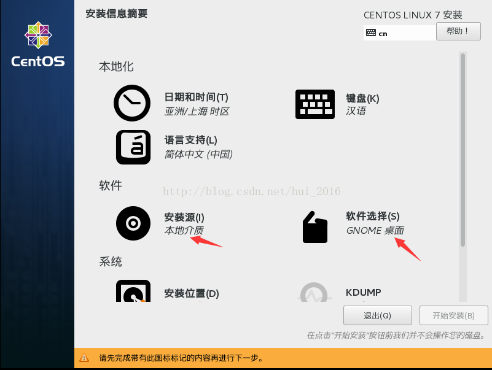Click the GNOME 桌面 selection text

point(375,231)
